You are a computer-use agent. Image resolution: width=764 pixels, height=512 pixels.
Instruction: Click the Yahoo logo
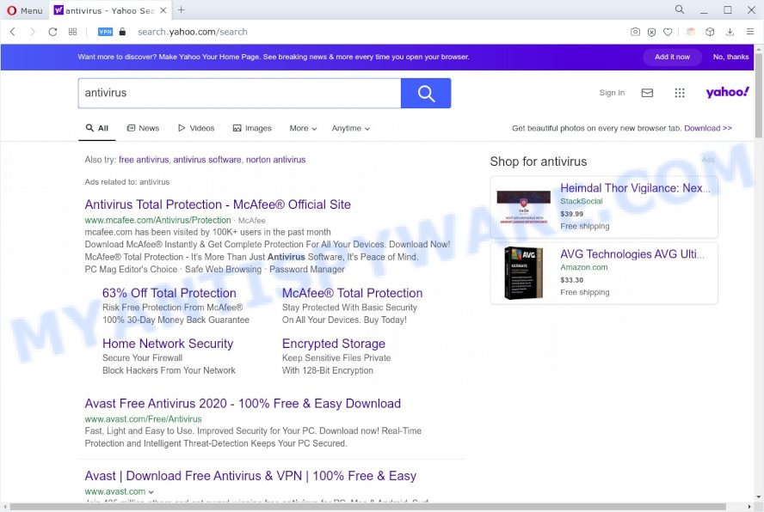[x=728, y=92]
